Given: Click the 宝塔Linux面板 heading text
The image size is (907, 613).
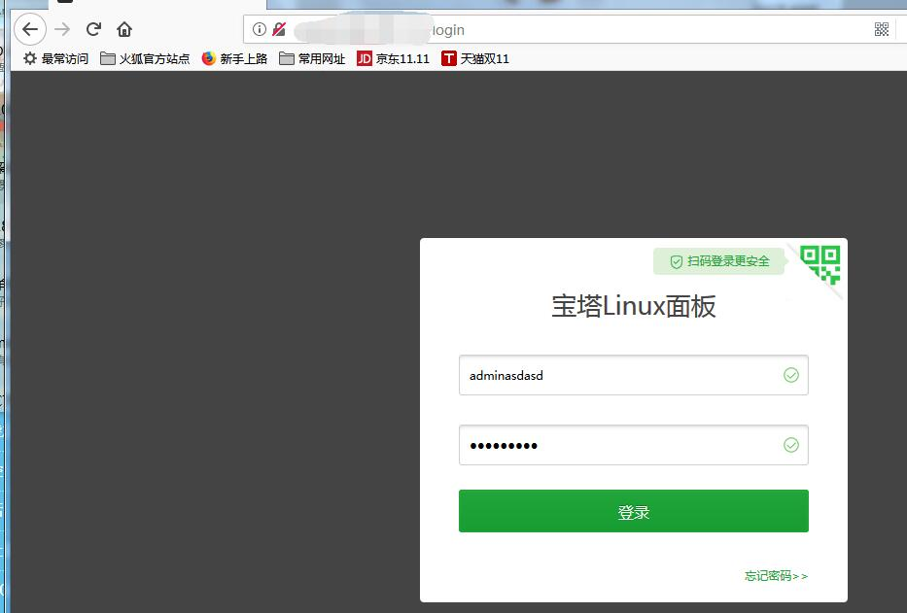Looking at the screenshot, I should point(634,306).
